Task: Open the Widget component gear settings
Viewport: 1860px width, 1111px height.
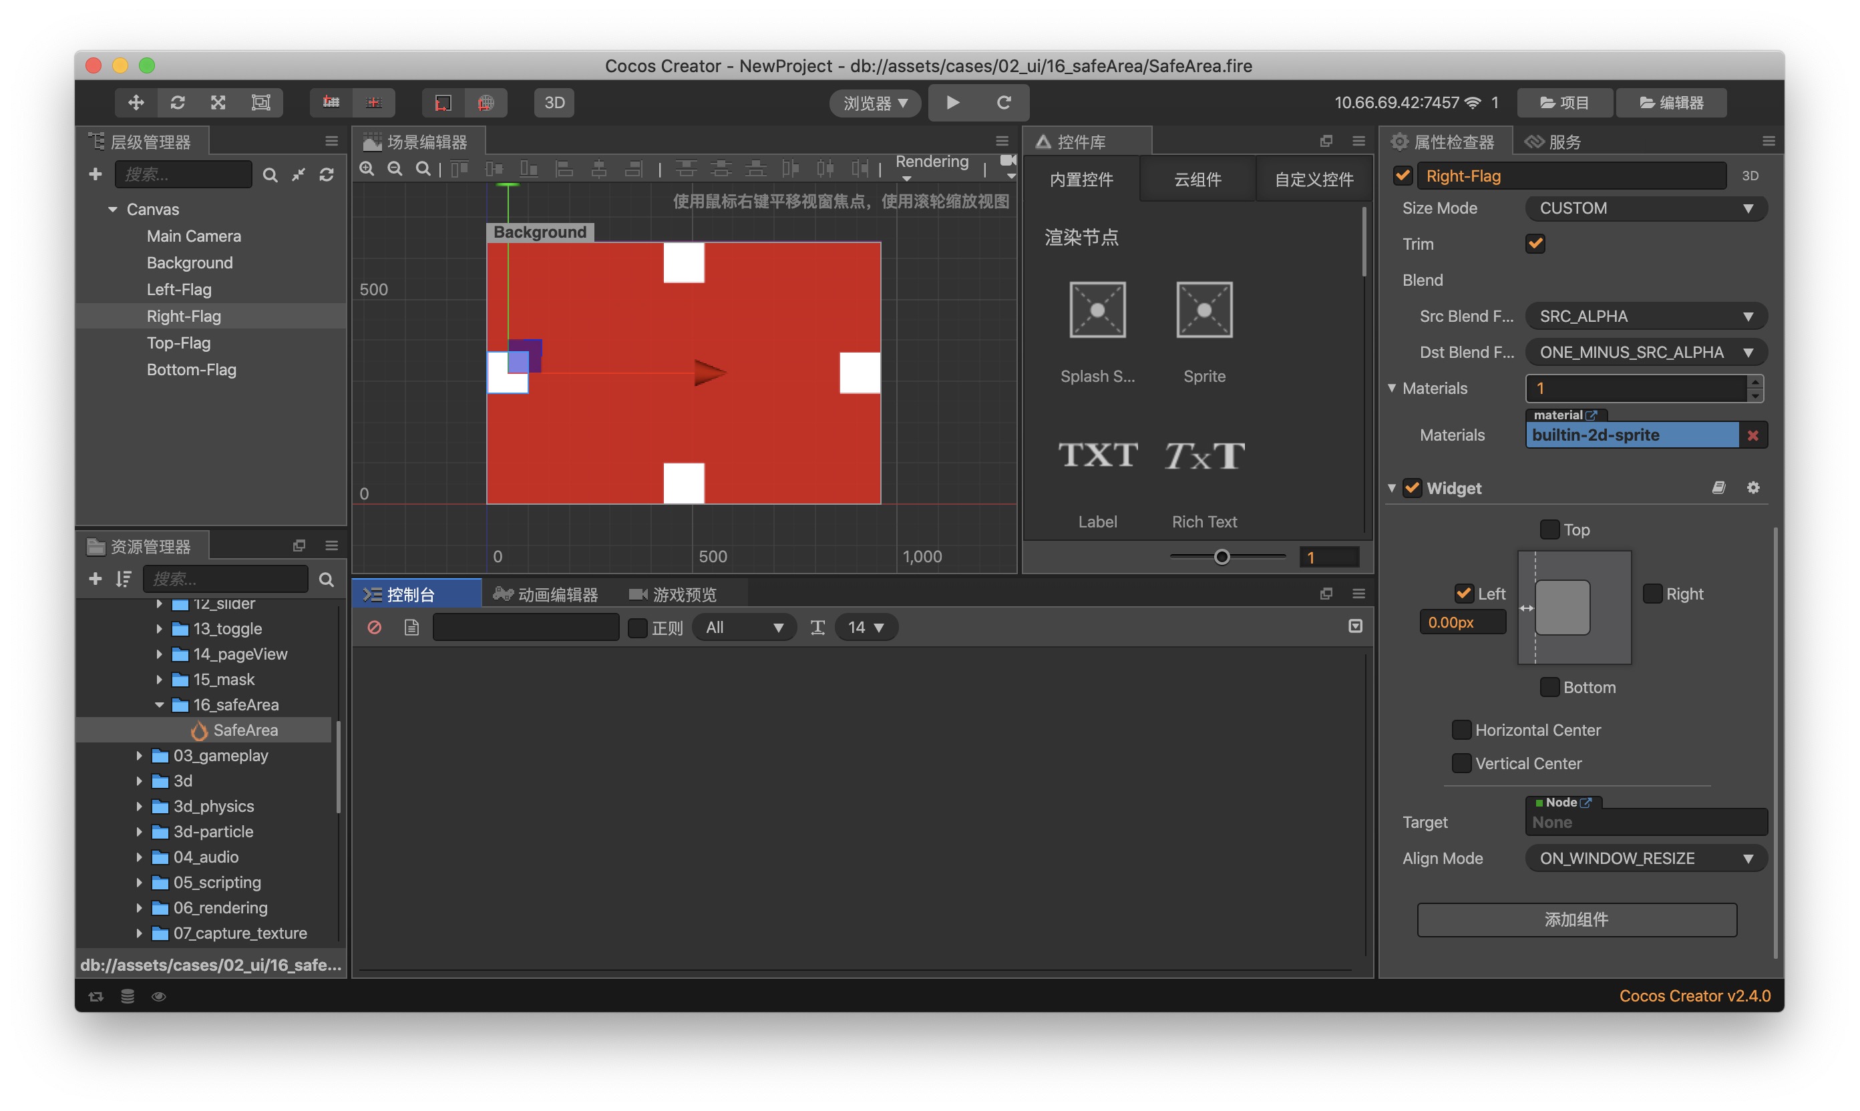Action: (x=1753, y=488)
